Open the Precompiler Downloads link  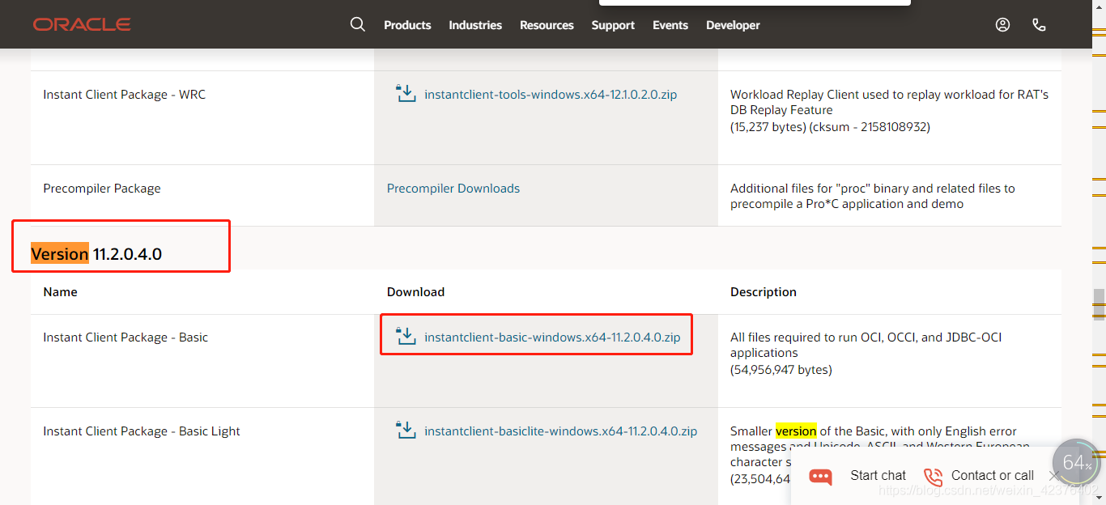click(x=453, y=188)
